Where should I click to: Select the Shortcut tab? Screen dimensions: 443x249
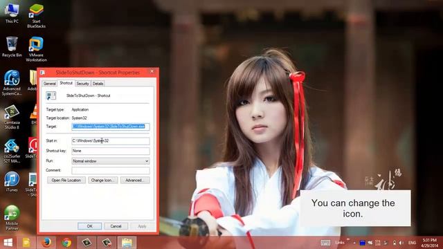point(66,83)
